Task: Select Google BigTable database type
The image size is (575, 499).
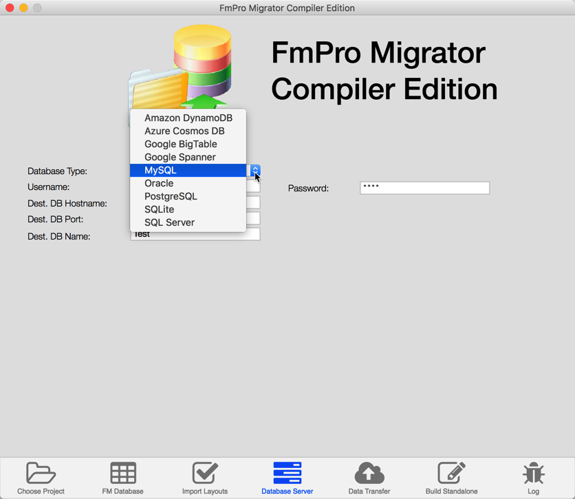Action: [188, 145]
